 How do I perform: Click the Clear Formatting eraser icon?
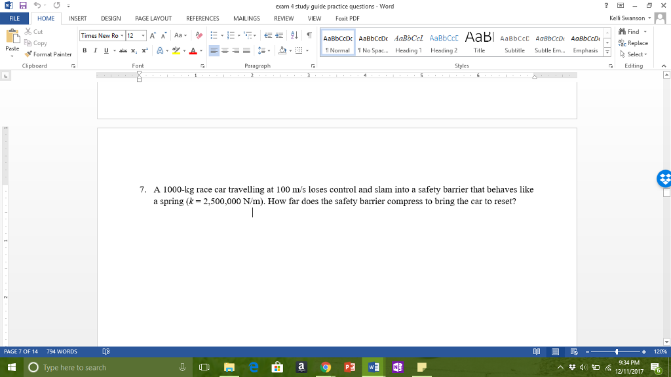199,35
